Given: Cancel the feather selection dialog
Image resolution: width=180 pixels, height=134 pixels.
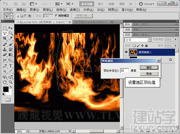Looking at the screenshot, I should click(149, 74).
